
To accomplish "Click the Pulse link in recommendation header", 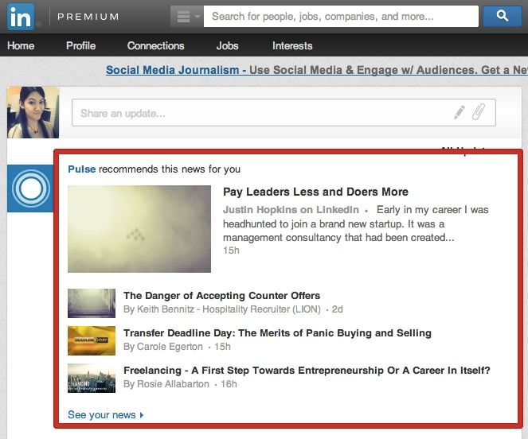I will pos(82,169).
